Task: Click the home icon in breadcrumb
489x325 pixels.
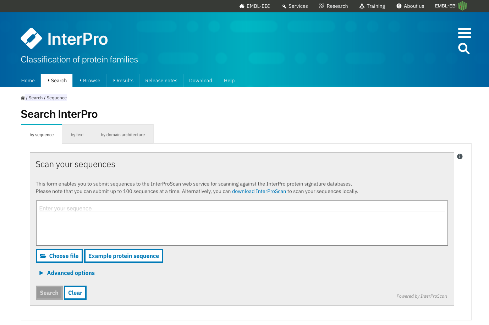Action: [x=23, y=98]
